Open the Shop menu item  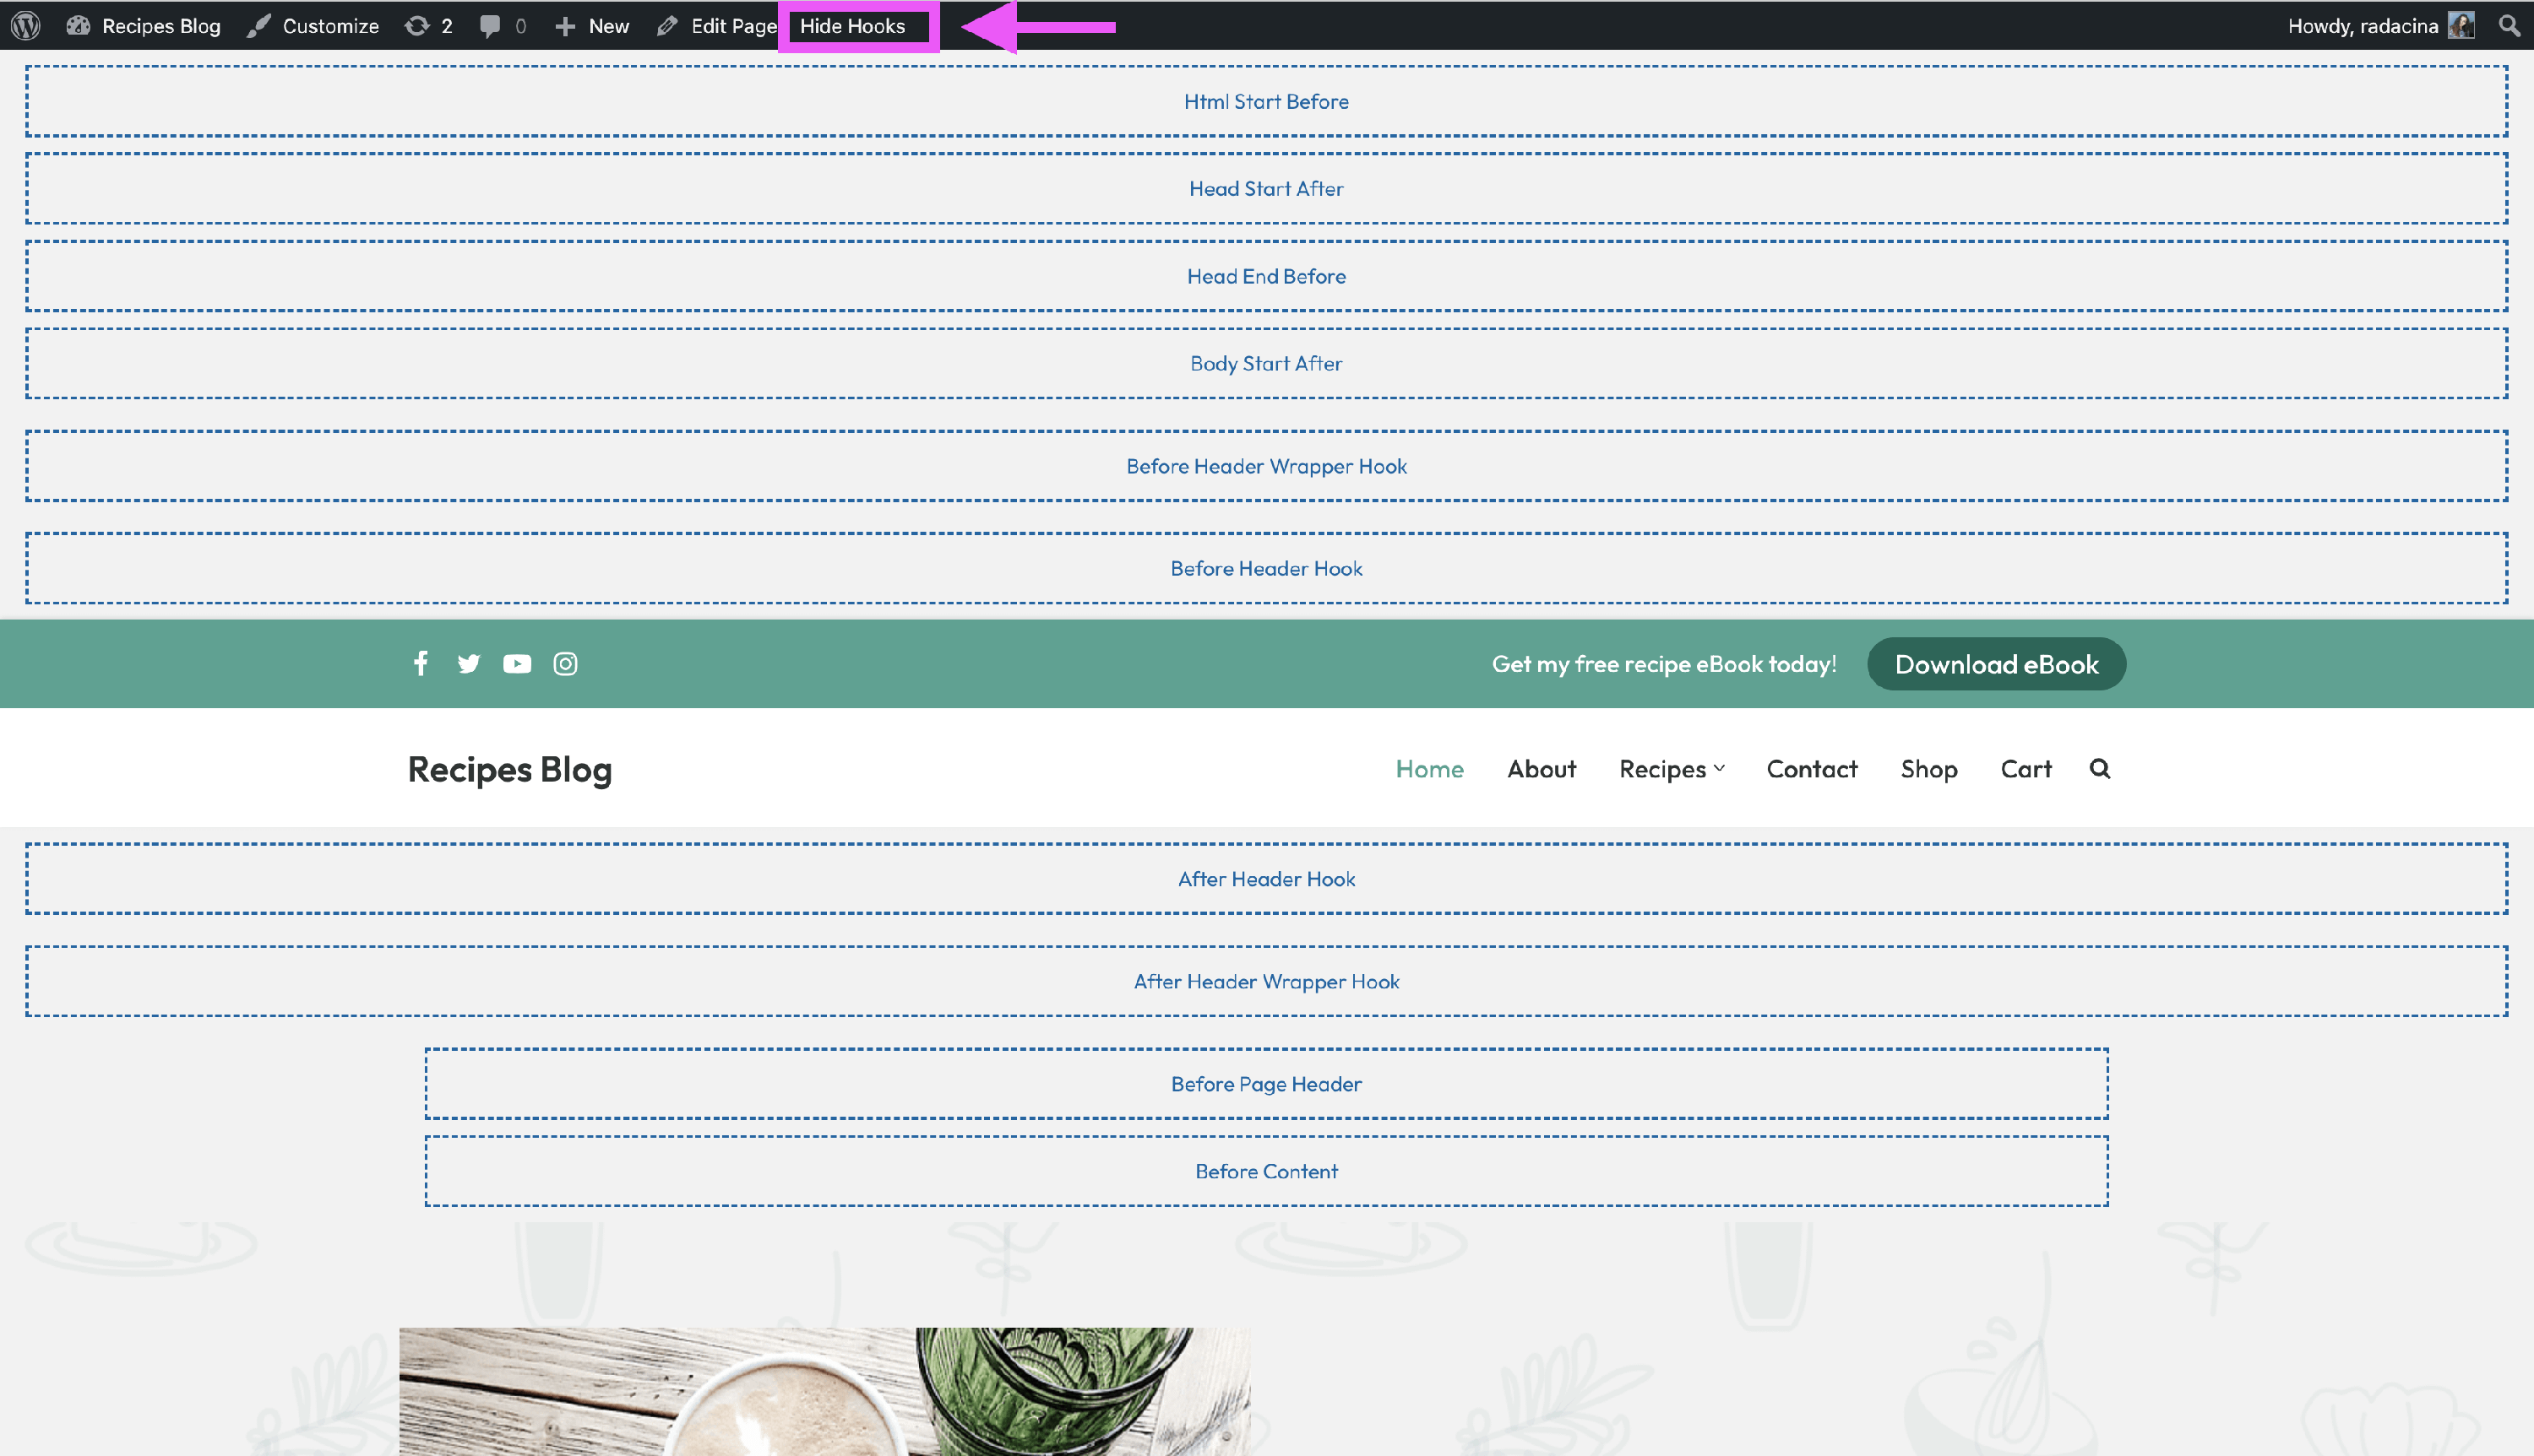point(1928,769)
